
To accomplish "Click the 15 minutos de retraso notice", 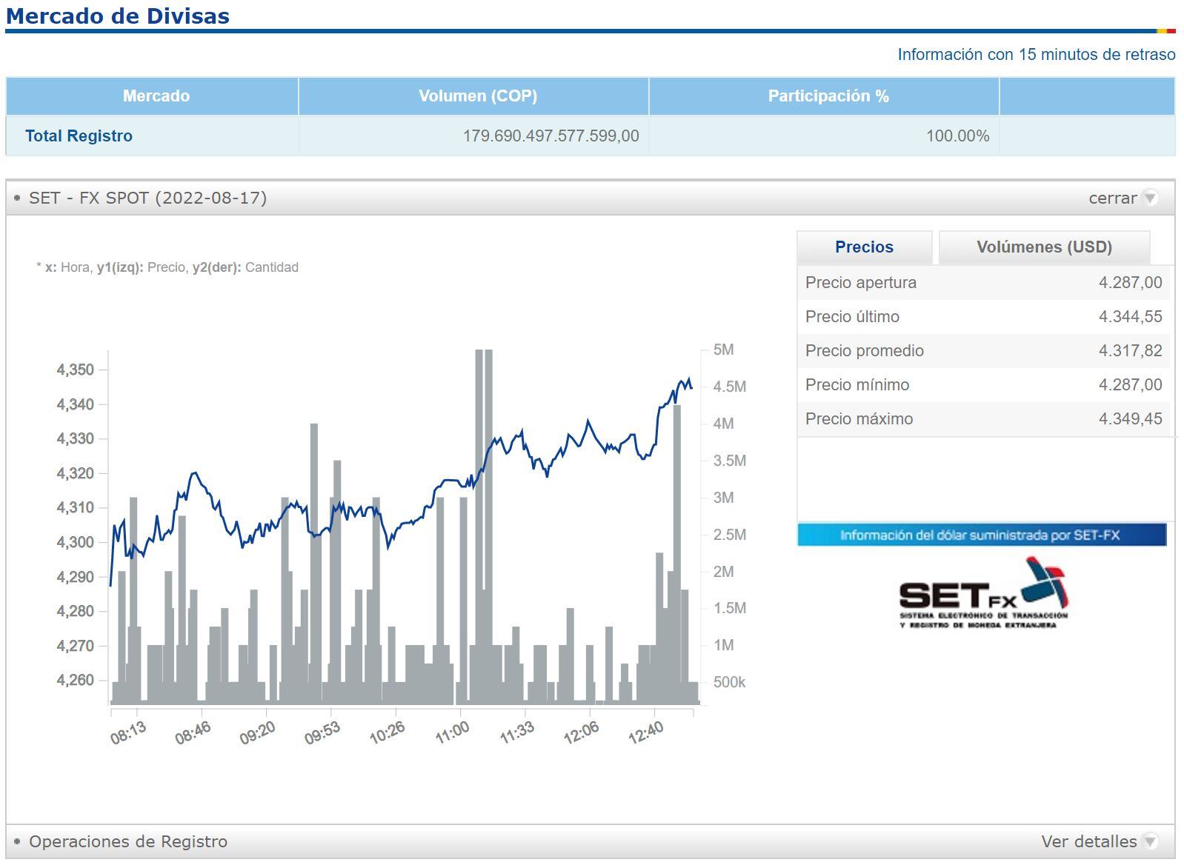I will point(1036,55).
